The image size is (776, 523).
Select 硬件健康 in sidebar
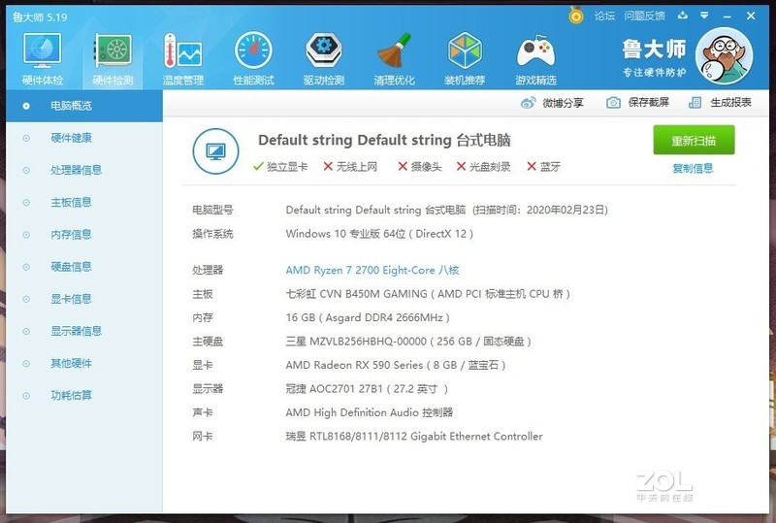click(84, 138)
